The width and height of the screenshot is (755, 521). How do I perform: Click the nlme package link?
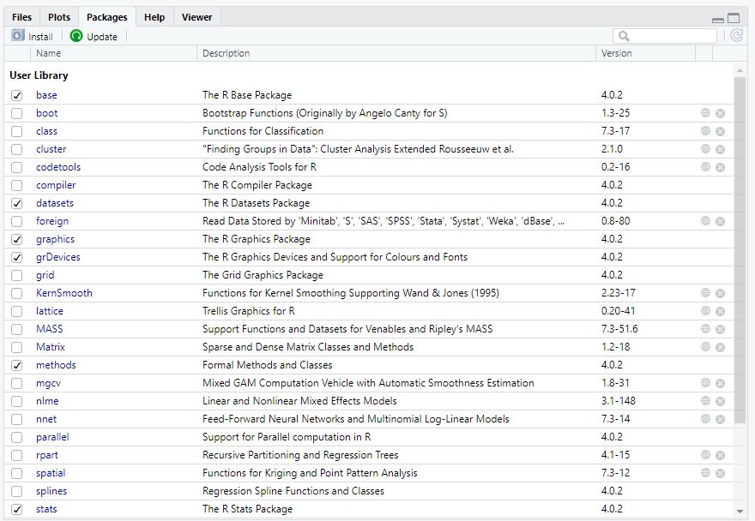coord(48,401)
